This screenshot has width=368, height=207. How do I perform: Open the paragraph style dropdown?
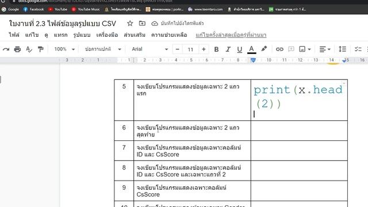(103, 49)
